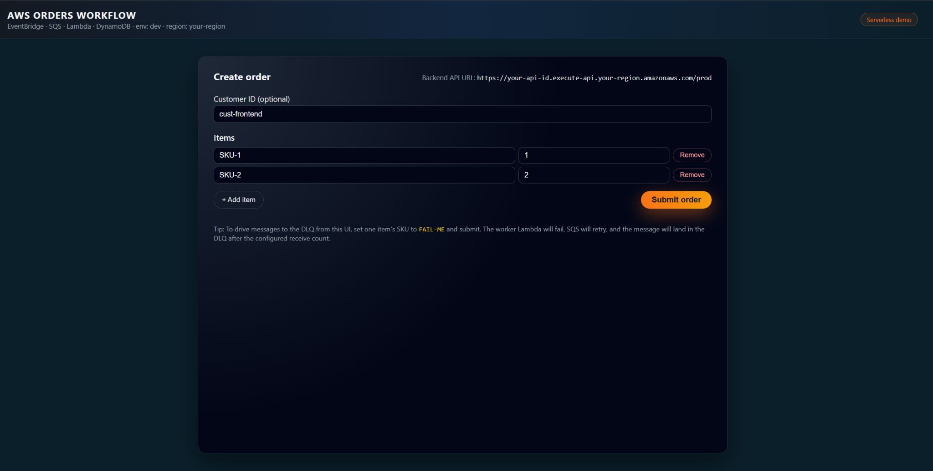The width and height of the screenshot is (933, 471).
Task: Remove the SKU-2 item row
Action: pyautogui.click(x=692, y=175)
